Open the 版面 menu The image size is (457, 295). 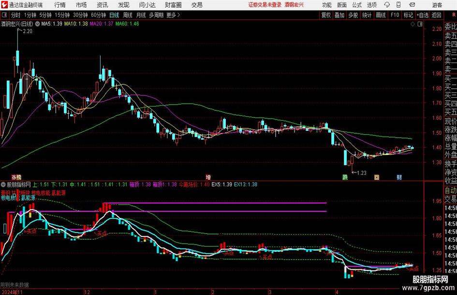[341, 5]
